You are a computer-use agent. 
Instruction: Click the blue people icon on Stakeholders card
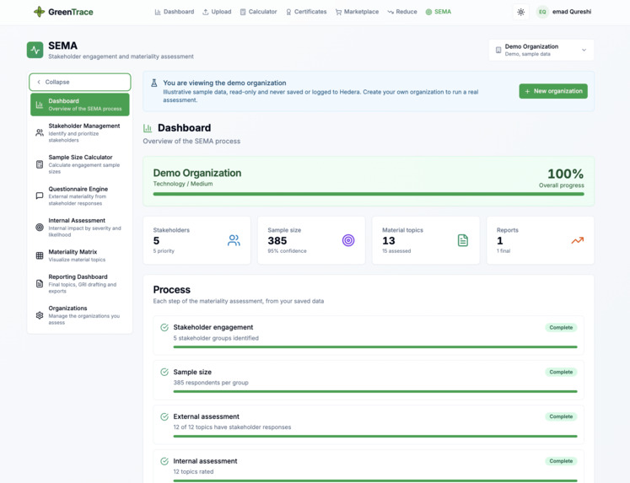(x=234, y=240)
